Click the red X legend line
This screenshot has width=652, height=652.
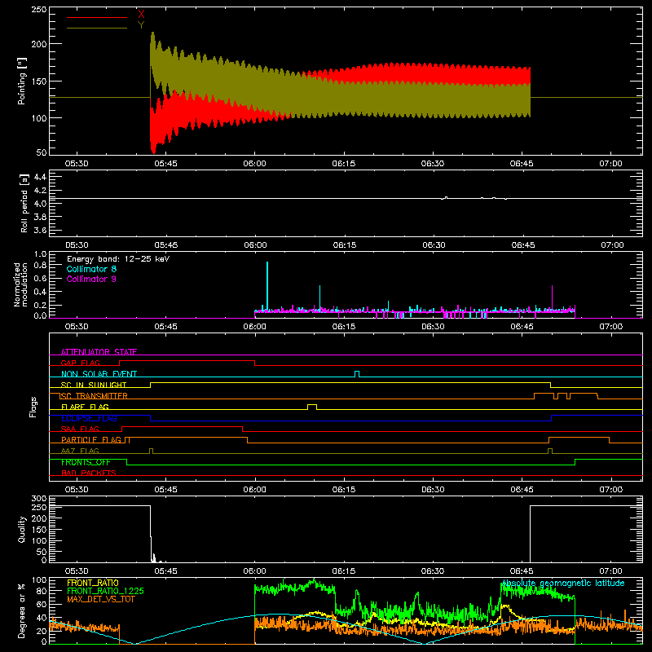click(x=96, y=17)
